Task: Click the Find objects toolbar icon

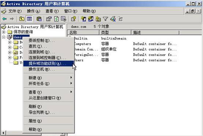Action: pos(113,19)
